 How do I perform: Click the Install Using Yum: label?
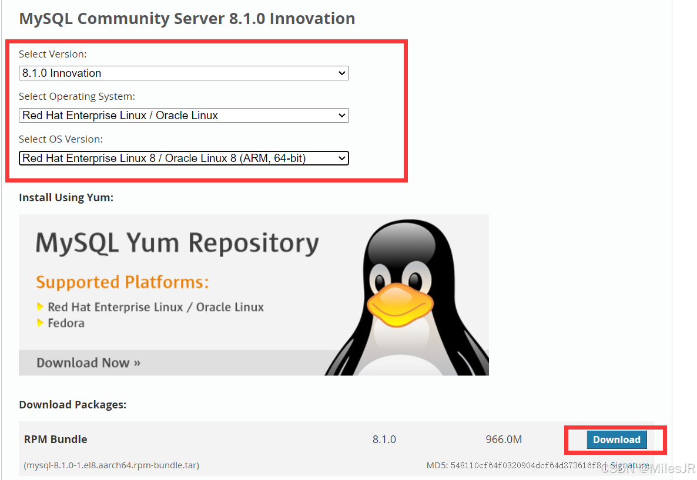(66, 197)
